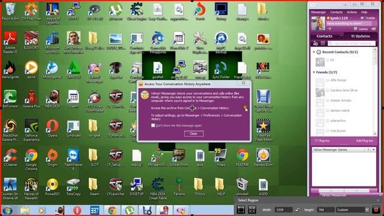Open the BitTorrent desktop icon
Screen dimensions: 384x216
point(10,99)
